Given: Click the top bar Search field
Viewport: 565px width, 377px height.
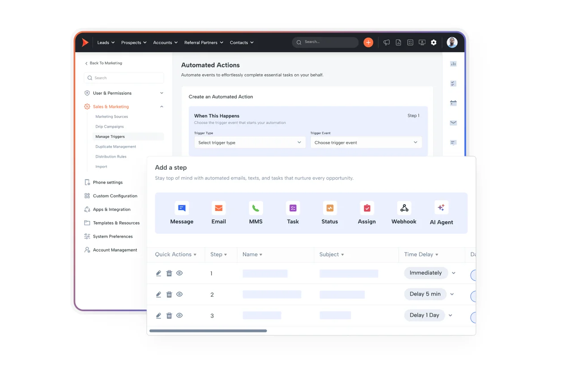Looking at the screenshot, I should tap(325, 42).
